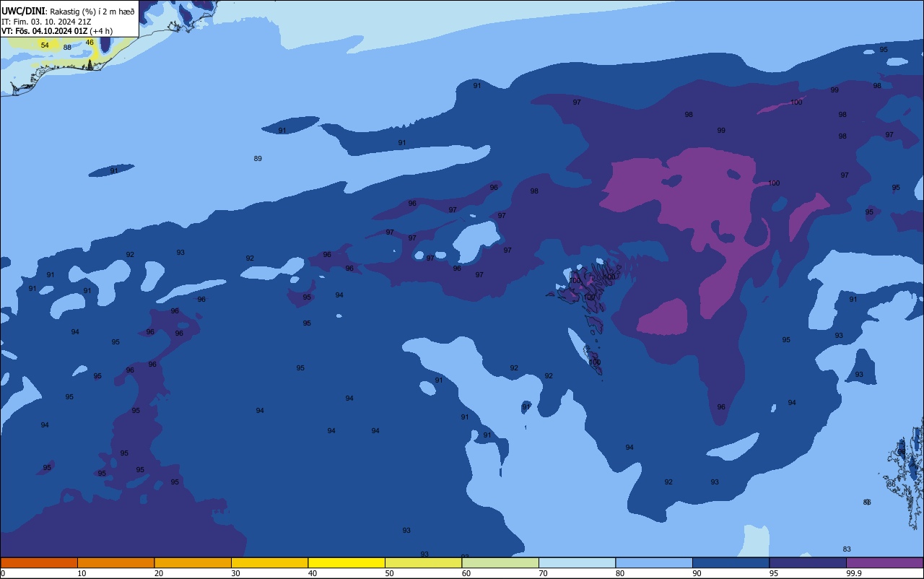Click the bright yellow 40–50 legend segment
924x579 pixels.
346,562
